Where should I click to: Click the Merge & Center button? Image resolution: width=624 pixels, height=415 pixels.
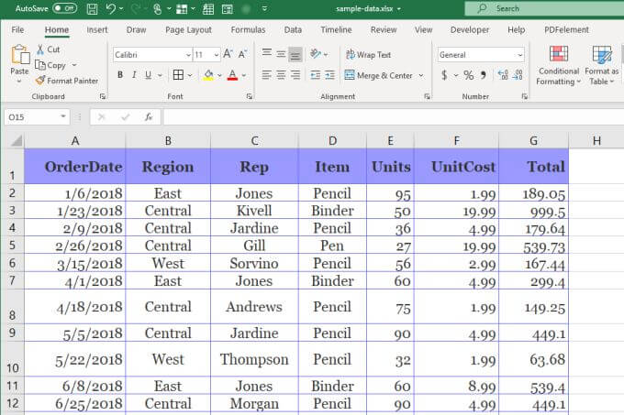pyautogui.click(x=378, y=75)
